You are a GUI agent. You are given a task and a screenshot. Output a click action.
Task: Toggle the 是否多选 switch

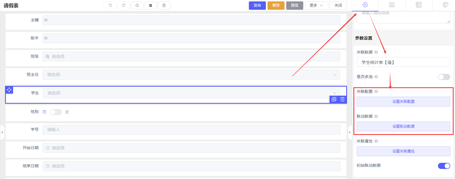point(444,77)
